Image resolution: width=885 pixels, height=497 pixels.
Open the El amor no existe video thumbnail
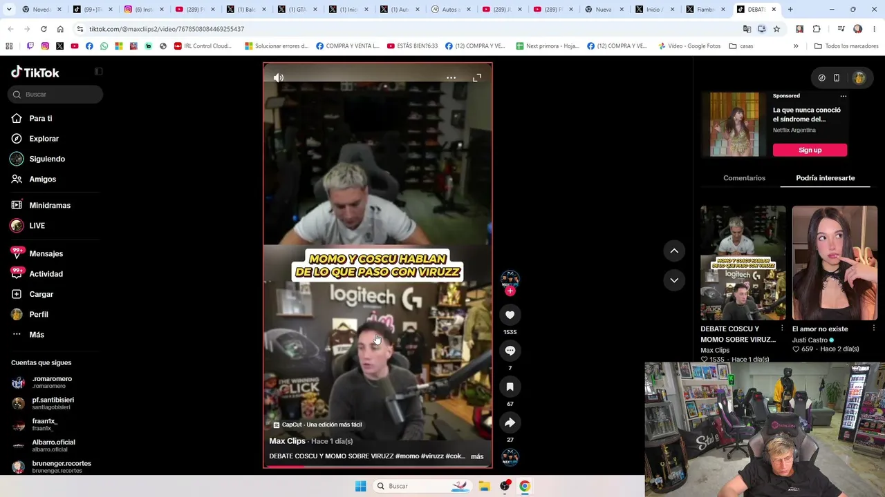835,263
